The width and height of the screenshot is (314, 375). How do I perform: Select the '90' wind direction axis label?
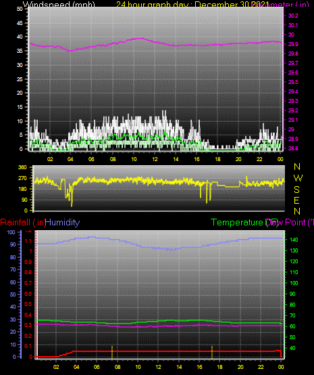[24, 200]
